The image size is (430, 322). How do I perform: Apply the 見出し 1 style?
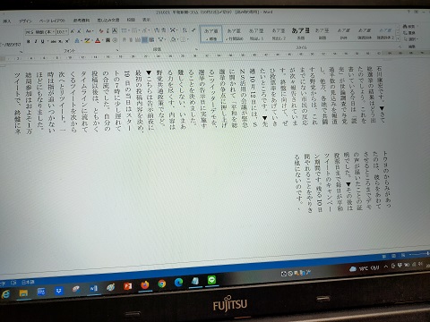[x=256, y=34]
